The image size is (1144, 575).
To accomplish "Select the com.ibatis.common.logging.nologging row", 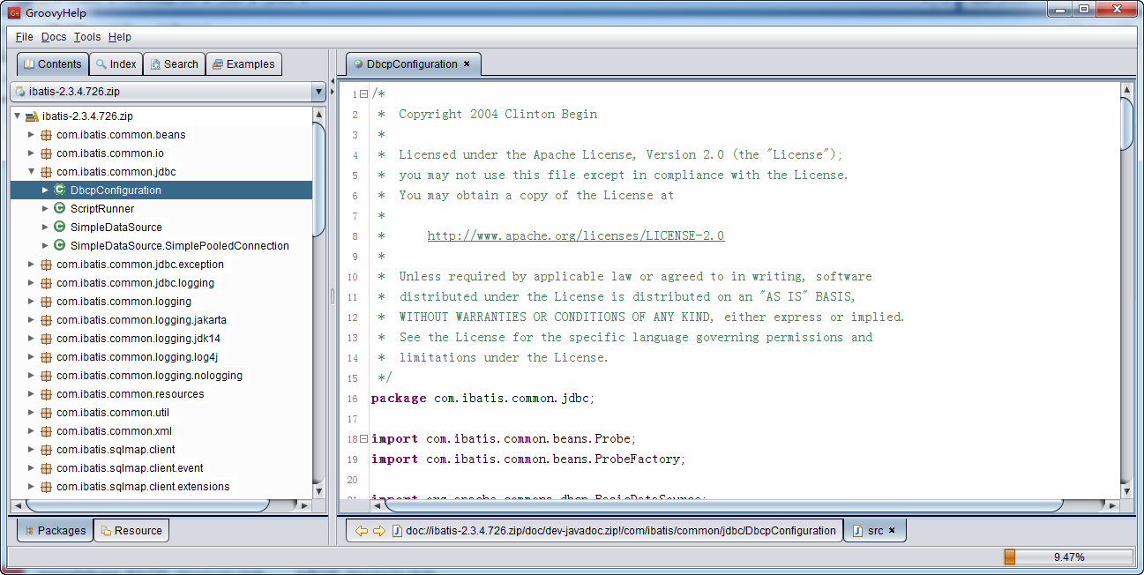I will (x=161, y=376).
